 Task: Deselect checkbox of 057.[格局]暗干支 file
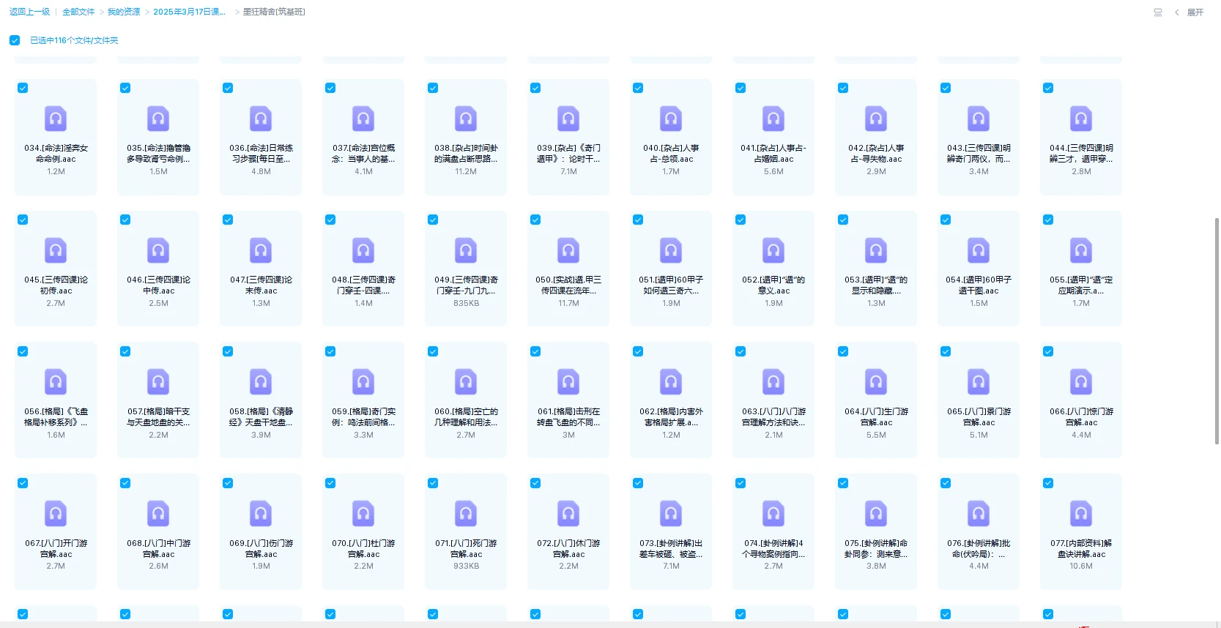tap(125, 351)
